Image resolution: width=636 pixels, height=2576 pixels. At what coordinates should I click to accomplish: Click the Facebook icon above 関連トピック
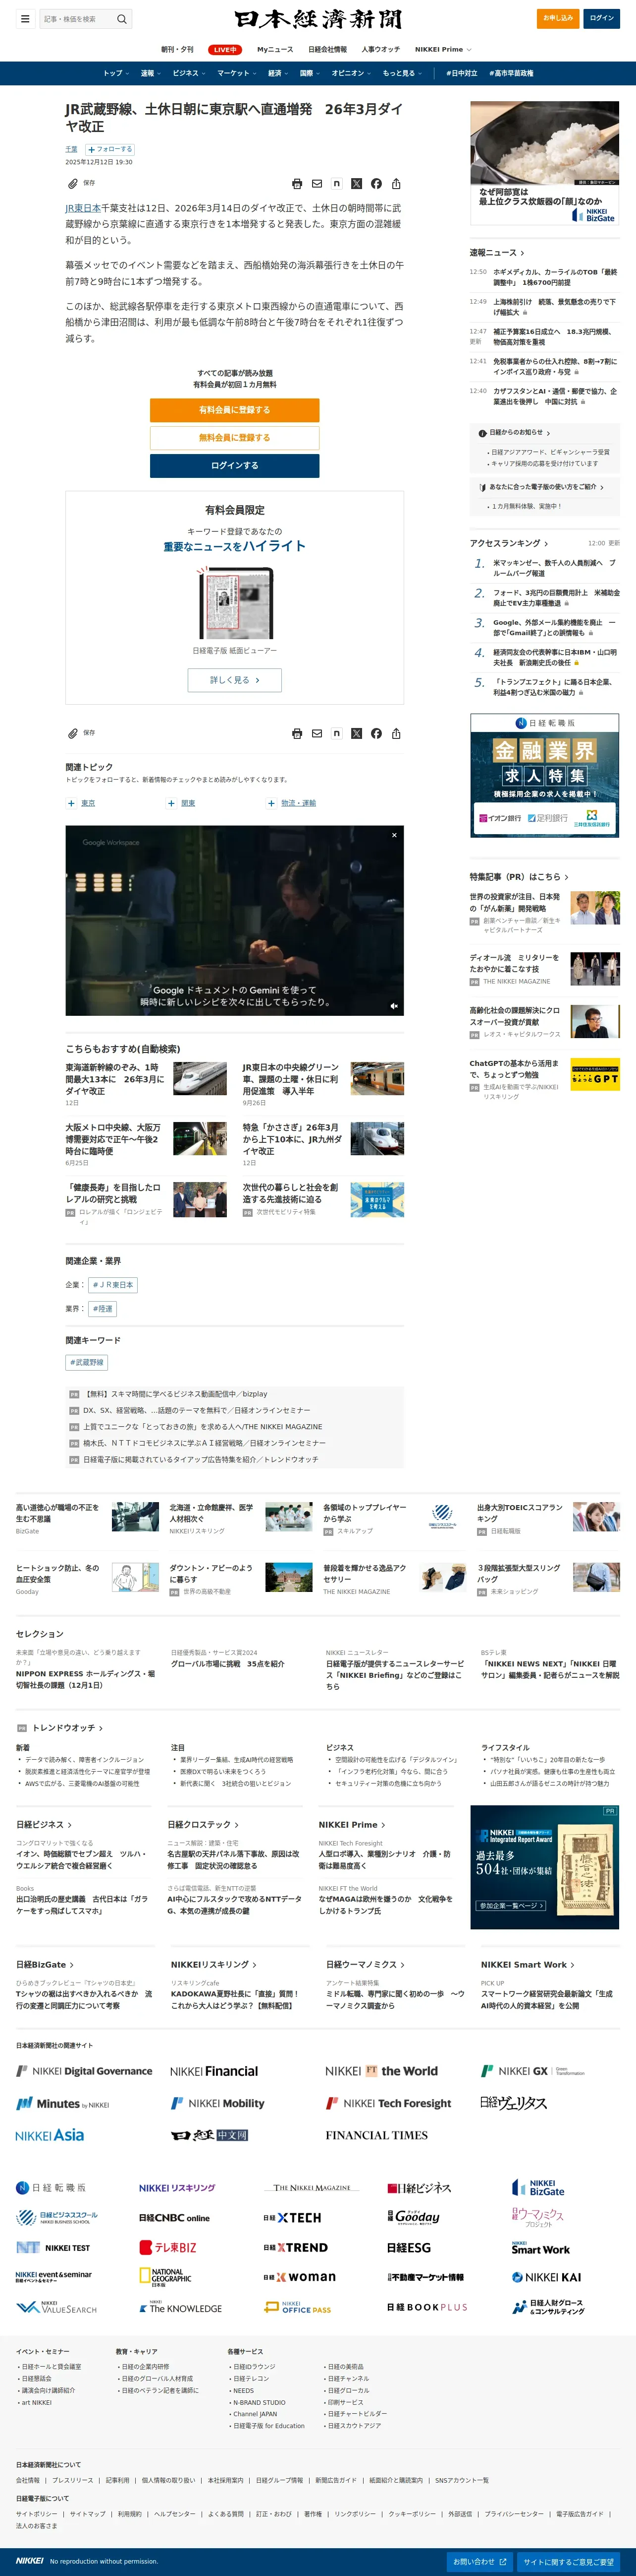coord(376,733)
